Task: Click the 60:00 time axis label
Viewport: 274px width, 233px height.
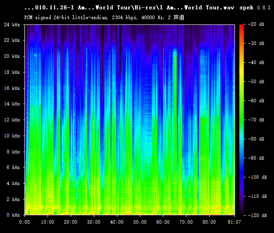Action: click(x=163, y=222)
